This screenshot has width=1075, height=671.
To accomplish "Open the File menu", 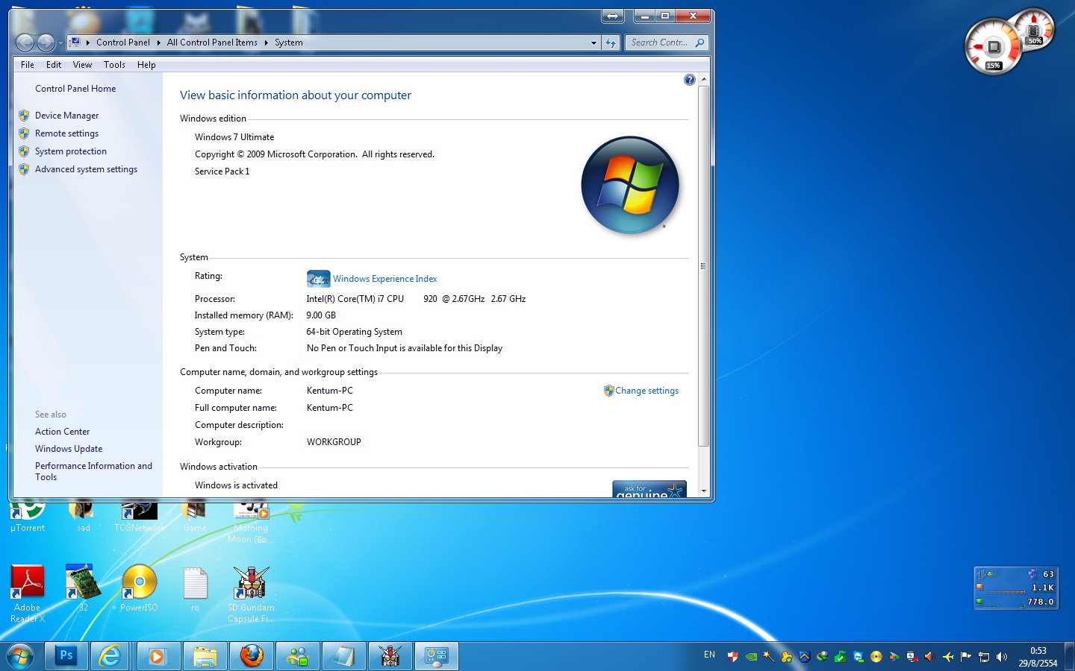I will coord(28,65).
